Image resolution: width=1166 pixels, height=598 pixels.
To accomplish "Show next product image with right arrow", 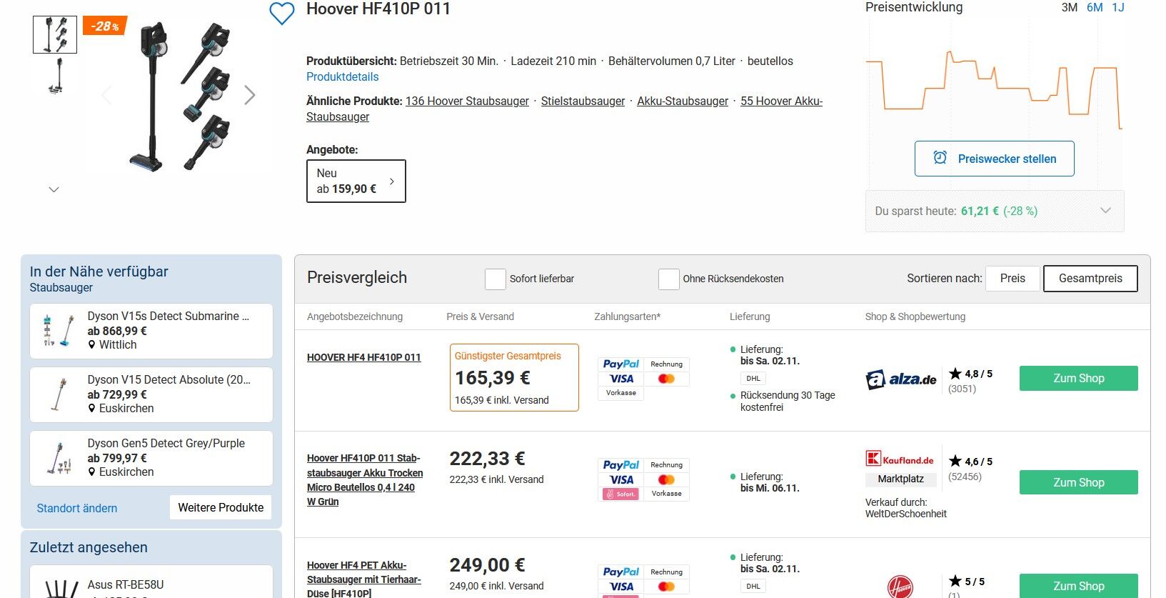I will tap(250, 95).
